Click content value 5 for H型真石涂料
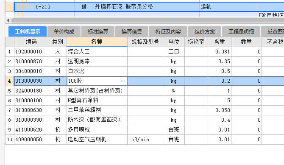Image resolution: width=284 pixels, height=165 pixels. click(220, 101)
